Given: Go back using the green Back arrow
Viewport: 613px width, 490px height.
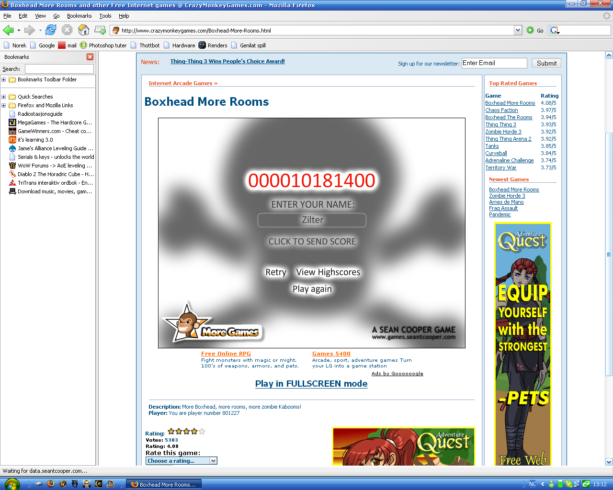Looking at the screenshot, I should (x=8, y=30).
